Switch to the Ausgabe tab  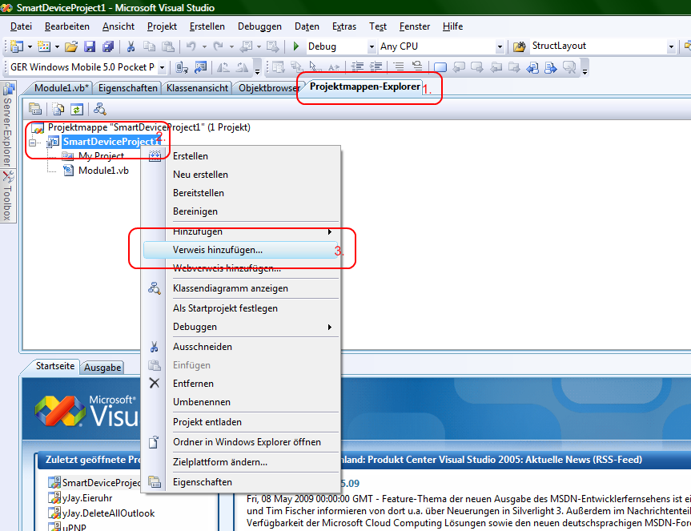click(x=102, y=368)
